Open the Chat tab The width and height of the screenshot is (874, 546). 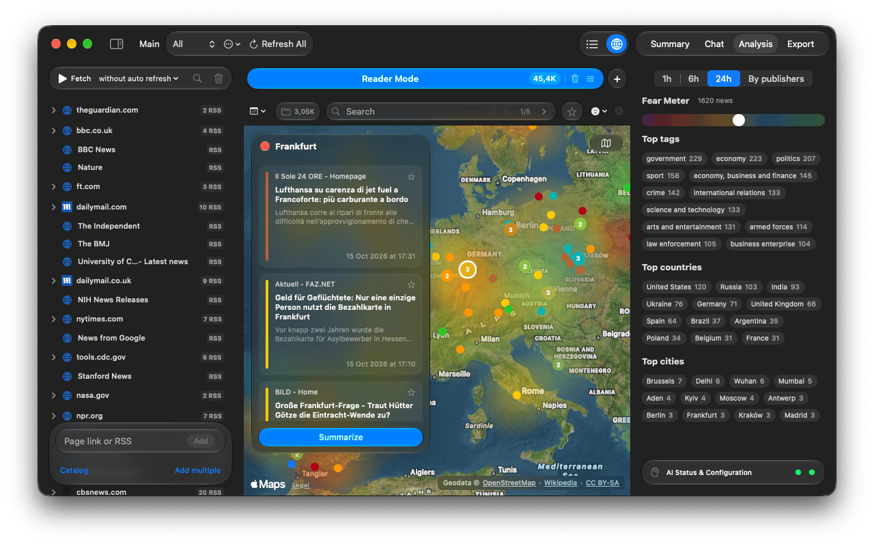coord(714,44)
